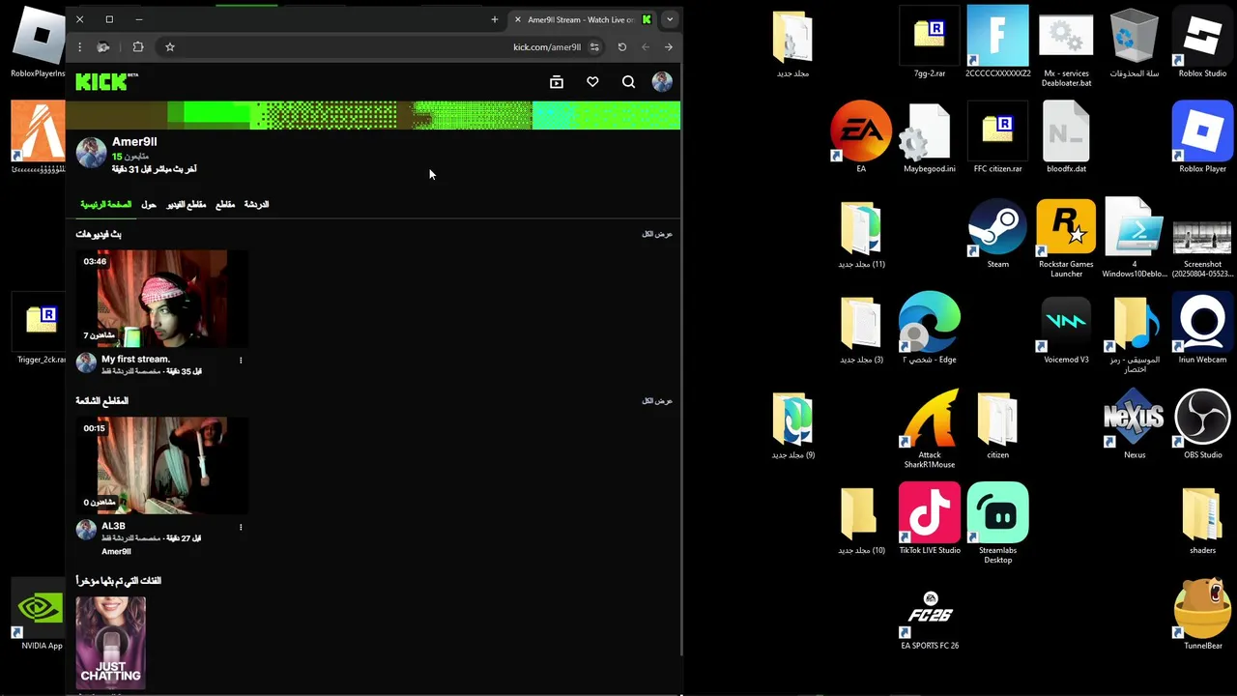1237x696 pixels.
Task: Open the Just Chatting category card
Action: point(111,642)
